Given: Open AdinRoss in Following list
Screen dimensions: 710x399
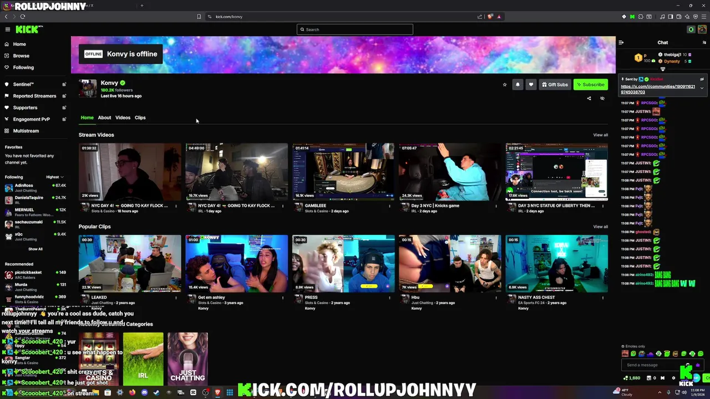Looking at the screenshot, I should (34, 187).
